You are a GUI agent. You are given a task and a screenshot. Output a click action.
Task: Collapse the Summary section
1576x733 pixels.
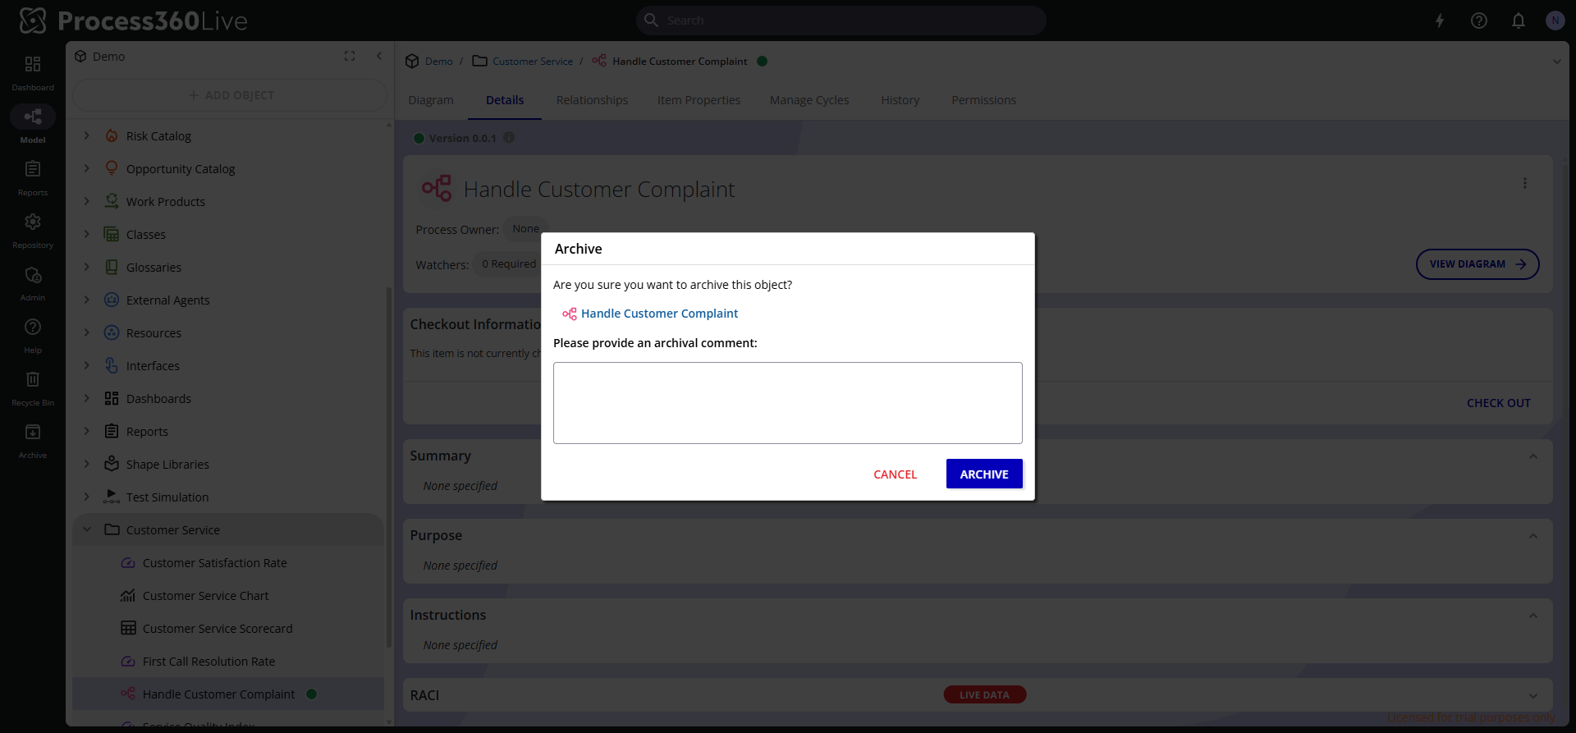point(1532,456)
